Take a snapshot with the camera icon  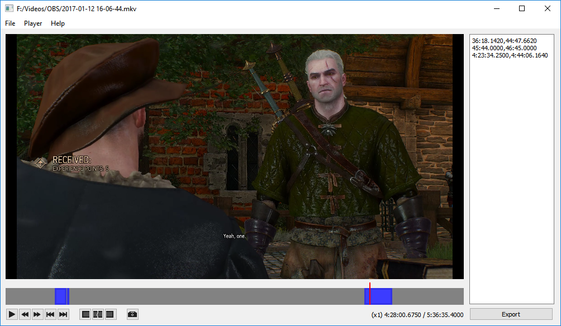pos(133,315)
